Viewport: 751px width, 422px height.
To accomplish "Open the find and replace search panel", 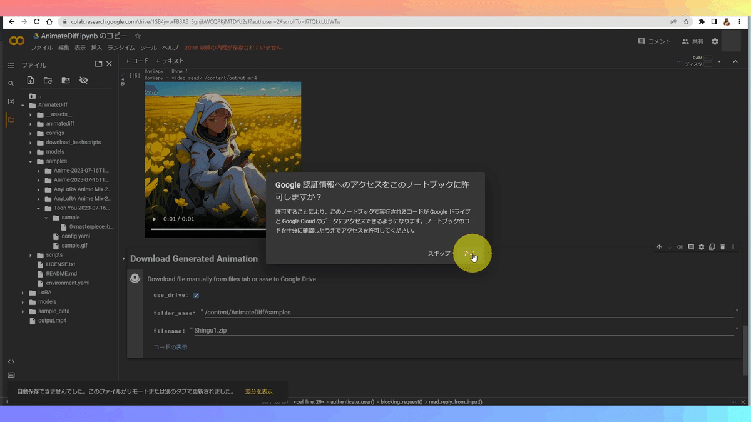I will click(11, 83).
